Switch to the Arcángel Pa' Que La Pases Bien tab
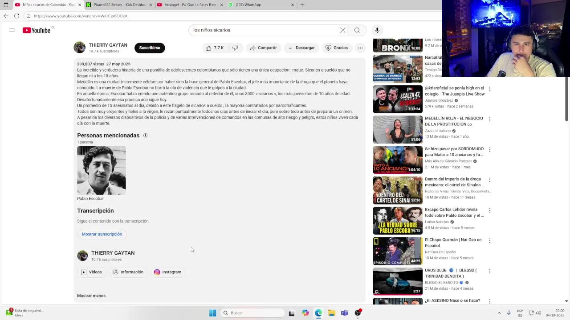The width and height of the screenshot is (570, 320). point(189,5)
